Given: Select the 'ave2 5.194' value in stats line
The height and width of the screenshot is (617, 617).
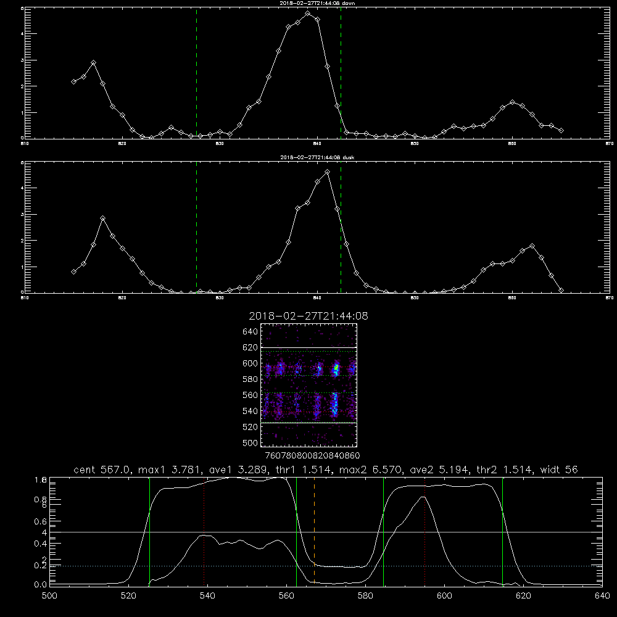Looking at the screenshot, I should click(438, 470).
